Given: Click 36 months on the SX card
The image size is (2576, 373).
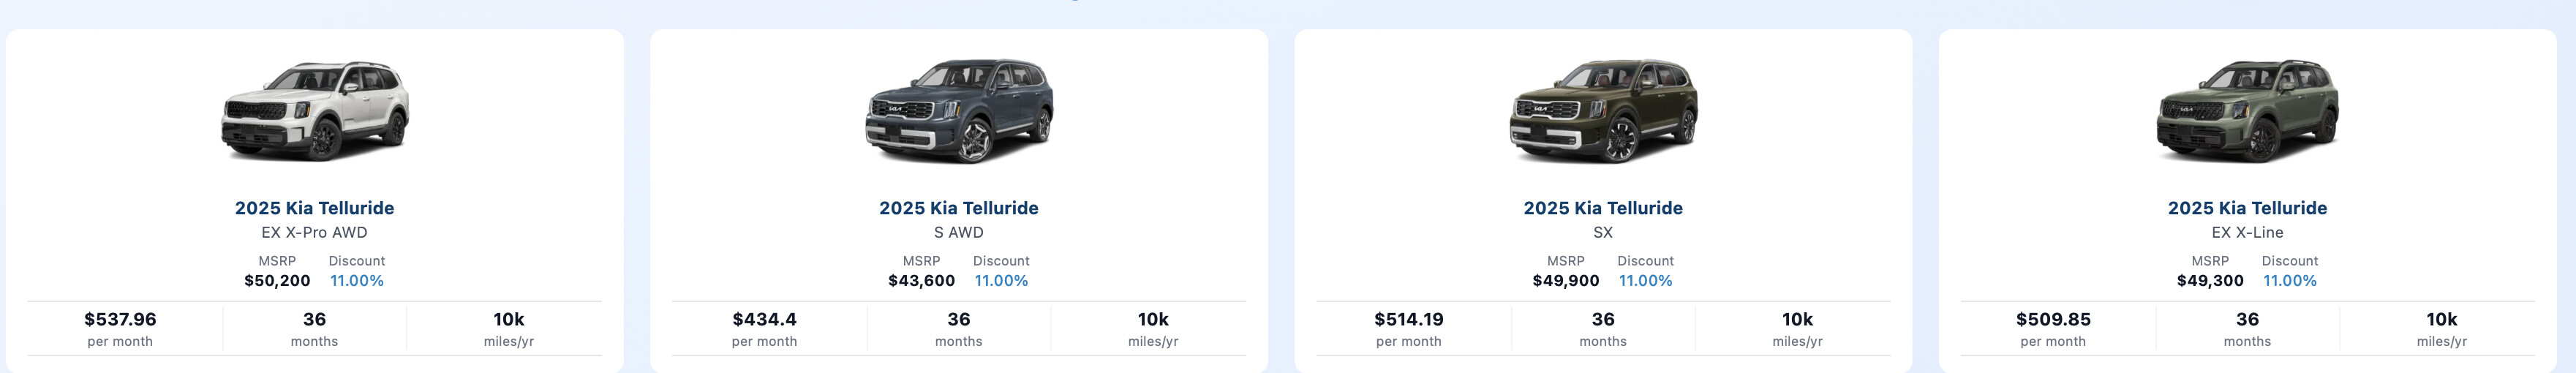Looking at the screenshot, I should tap(1602, 328).
